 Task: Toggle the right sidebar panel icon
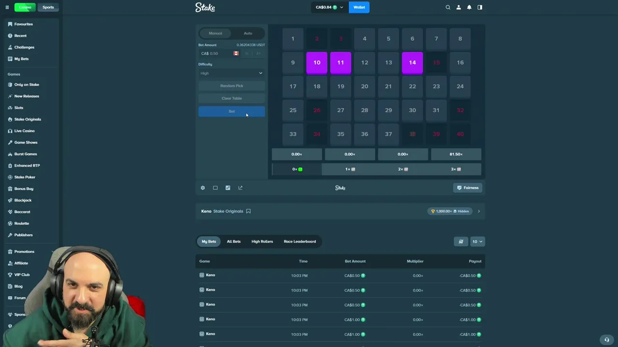[x=480, y=7]
